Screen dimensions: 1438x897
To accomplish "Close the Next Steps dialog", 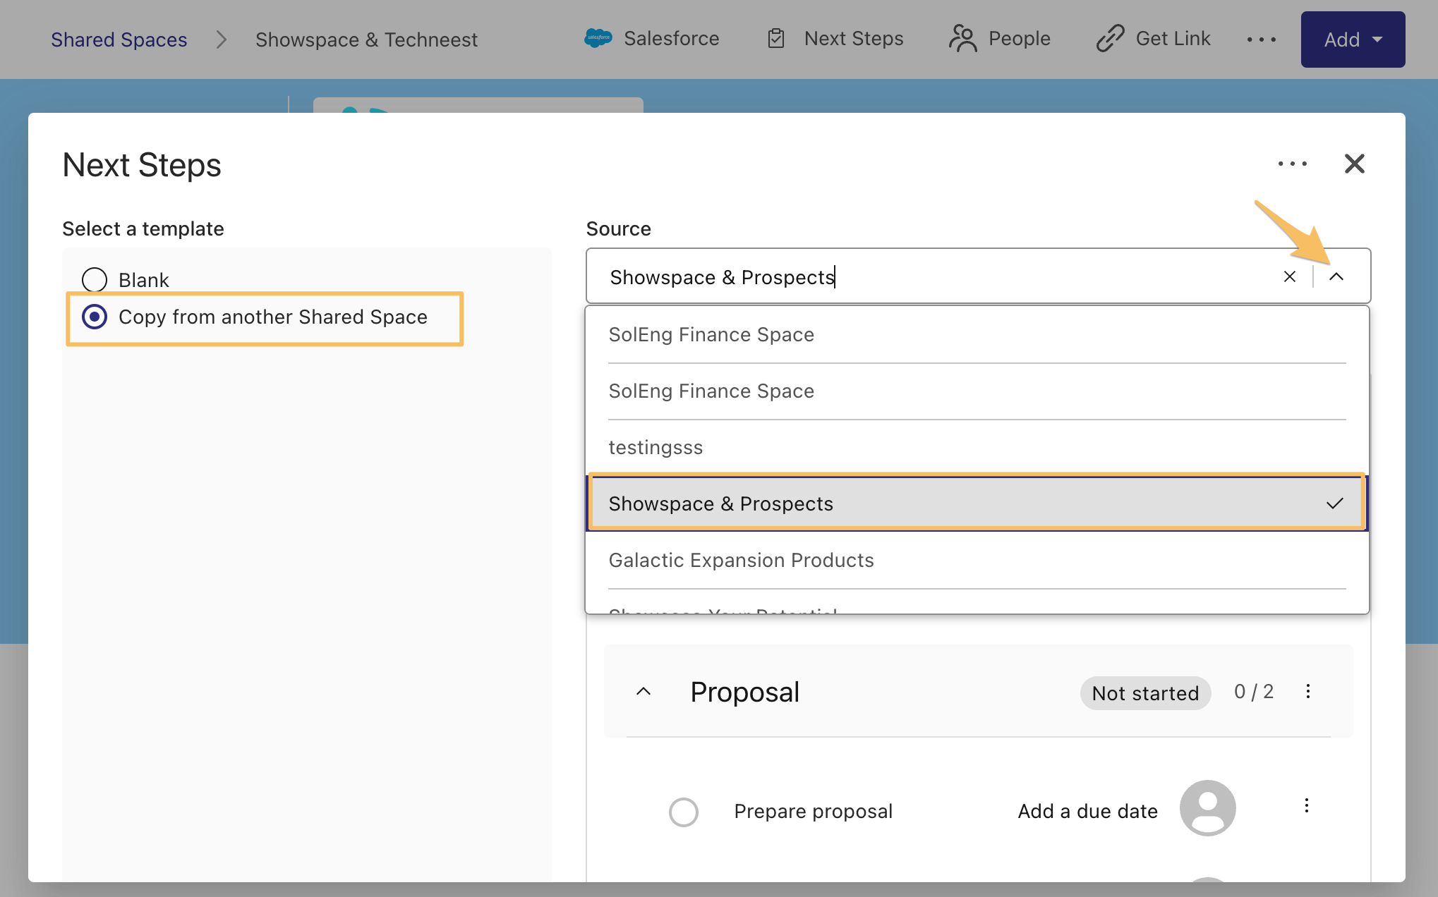I will click(1354, 164).
